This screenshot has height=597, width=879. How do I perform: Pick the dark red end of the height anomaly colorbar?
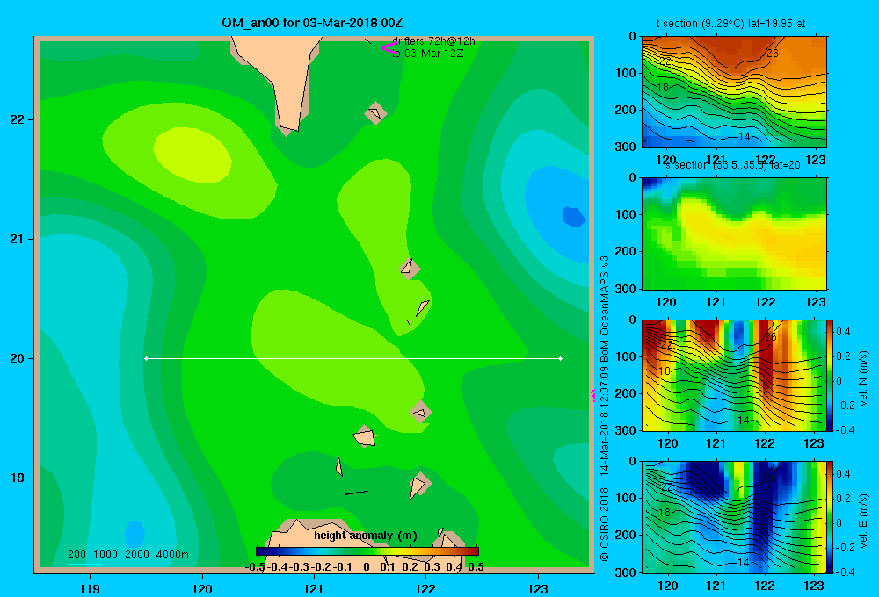[x=473, y=551]
